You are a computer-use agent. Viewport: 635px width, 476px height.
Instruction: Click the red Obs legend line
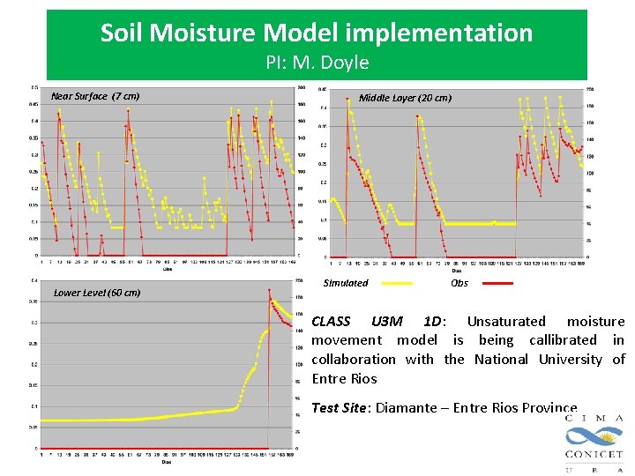pyautogui.click(x=497, y=283)
